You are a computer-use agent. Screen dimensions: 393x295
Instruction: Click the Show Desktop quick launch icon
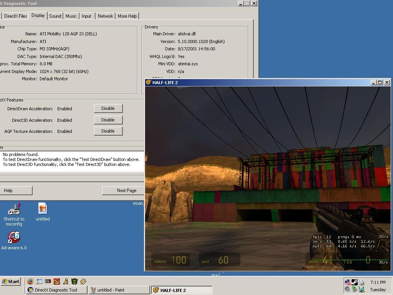pos(40,281)
